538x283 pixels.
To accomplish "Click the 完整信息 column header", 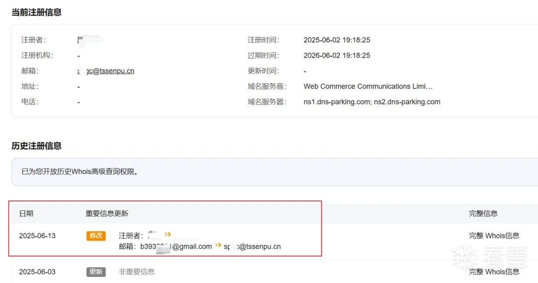I will (483, 213).
